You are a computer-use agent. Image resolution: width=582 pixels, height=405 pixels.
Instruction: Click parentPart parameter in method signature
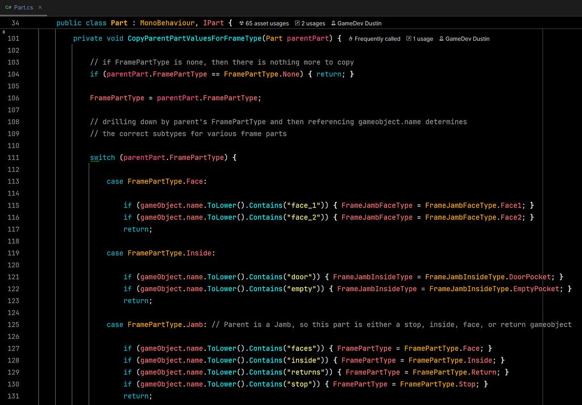[307, 39]
